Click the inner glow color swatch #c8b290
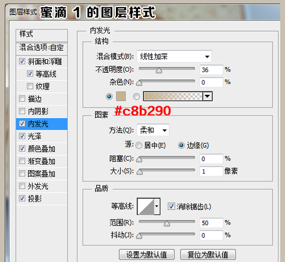Image resolution: width=285 pixels, height=262 pixels. [121, 97]
